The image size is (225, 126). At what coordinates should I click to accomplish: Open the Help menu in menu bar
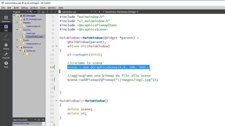tap(61, 8)
